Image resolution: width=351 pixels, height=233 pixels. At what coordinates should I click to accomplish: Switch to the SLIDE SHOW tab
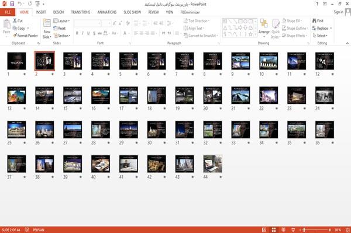pyautogui.click(x=132, y=12)
